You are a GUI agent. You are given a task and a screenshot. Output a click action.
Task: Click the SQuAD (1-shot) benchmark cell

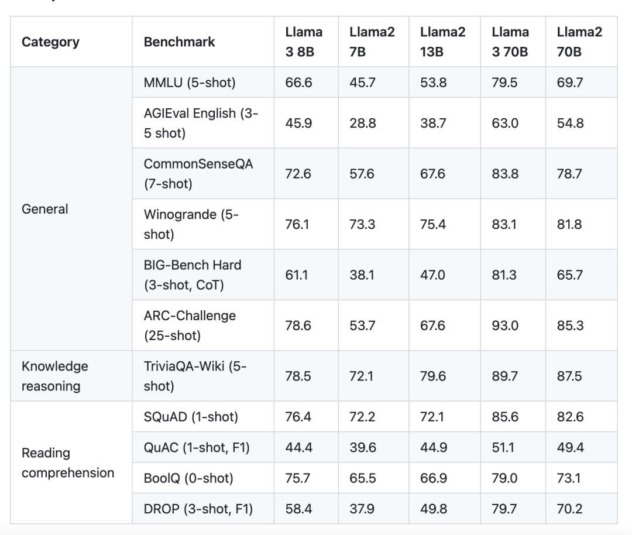pyautogui.click(x=191, y=417)
